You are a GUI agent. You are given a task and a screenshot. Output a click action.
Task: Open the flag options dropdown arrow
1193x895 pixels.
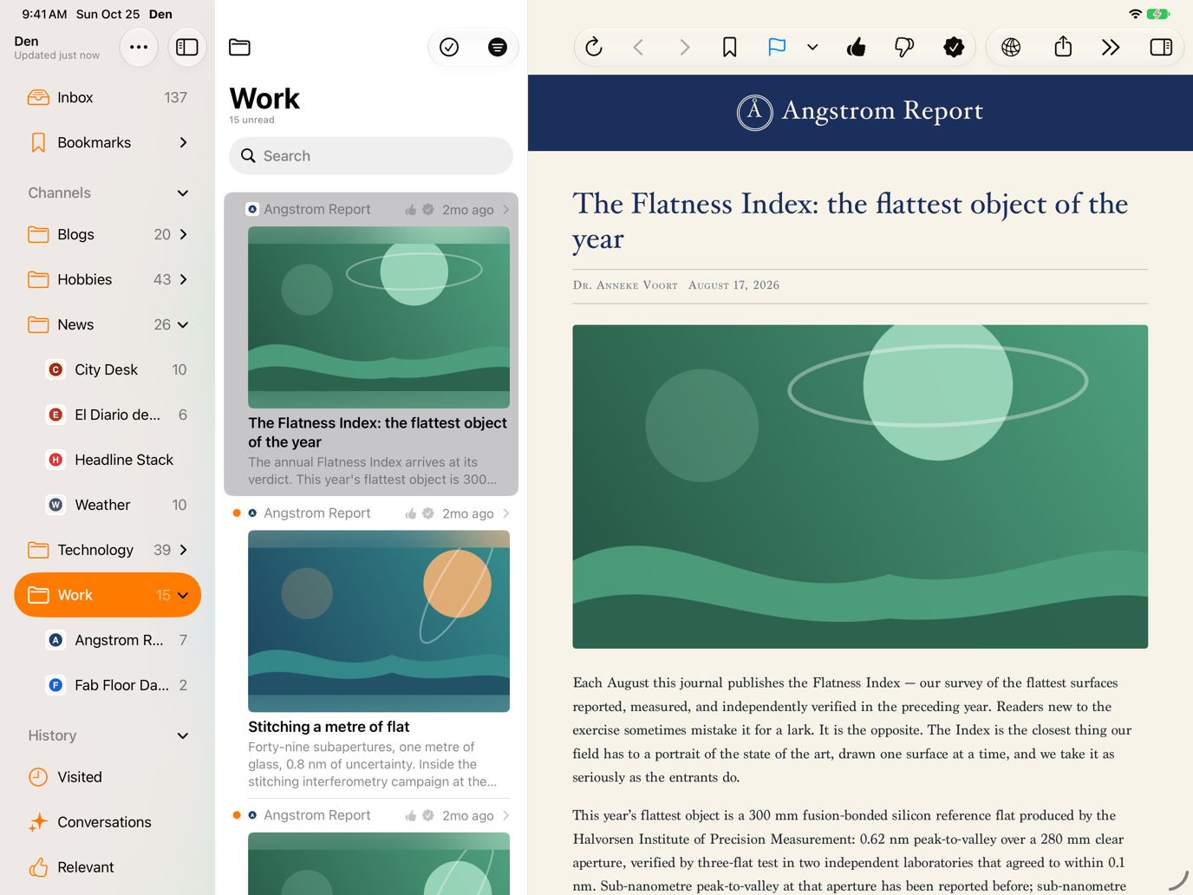(x=812, y=47)
